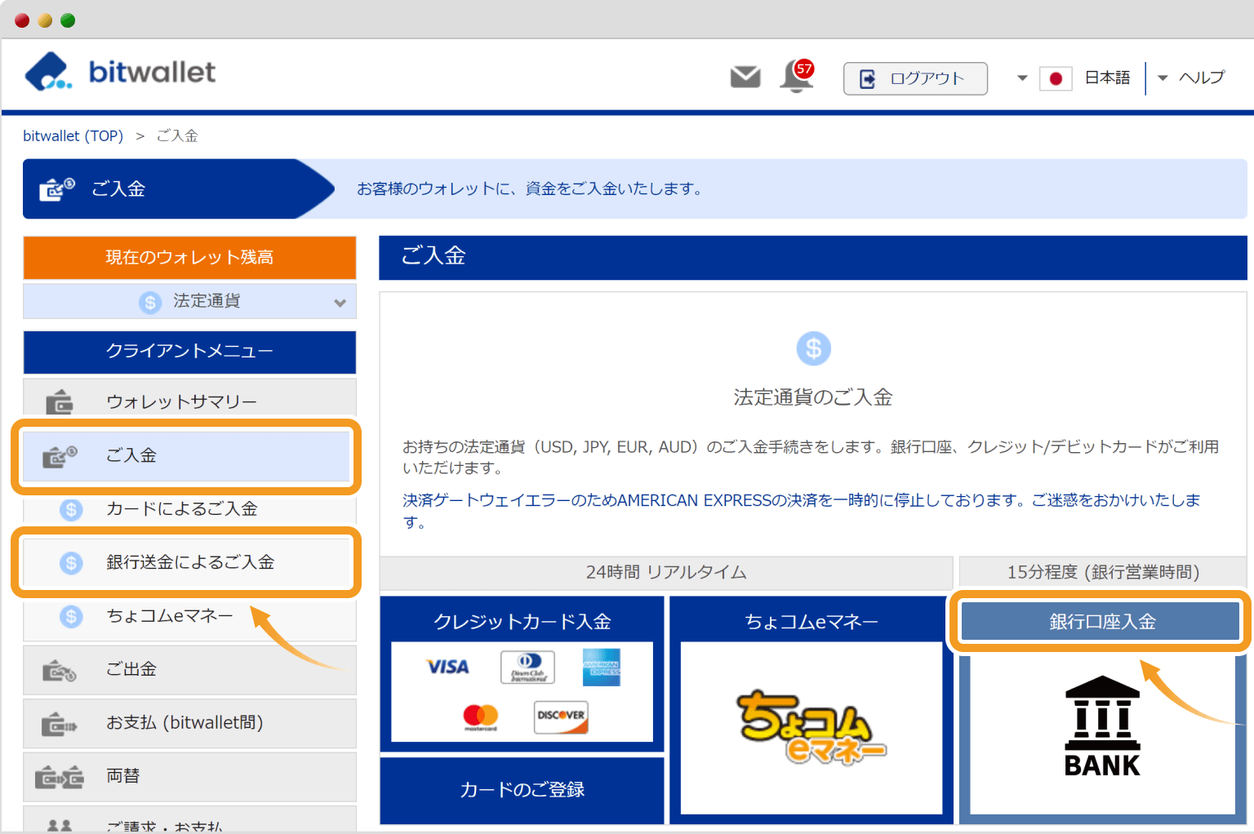1254x834 pixels.
Task: Click dollar icon beside カードによるご入金
Action: pos(71,510)
